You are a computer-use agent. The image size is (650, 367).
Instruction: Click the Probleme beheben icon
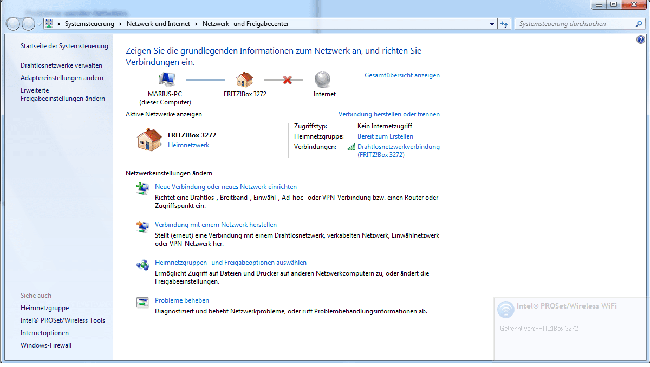(142, 302)
